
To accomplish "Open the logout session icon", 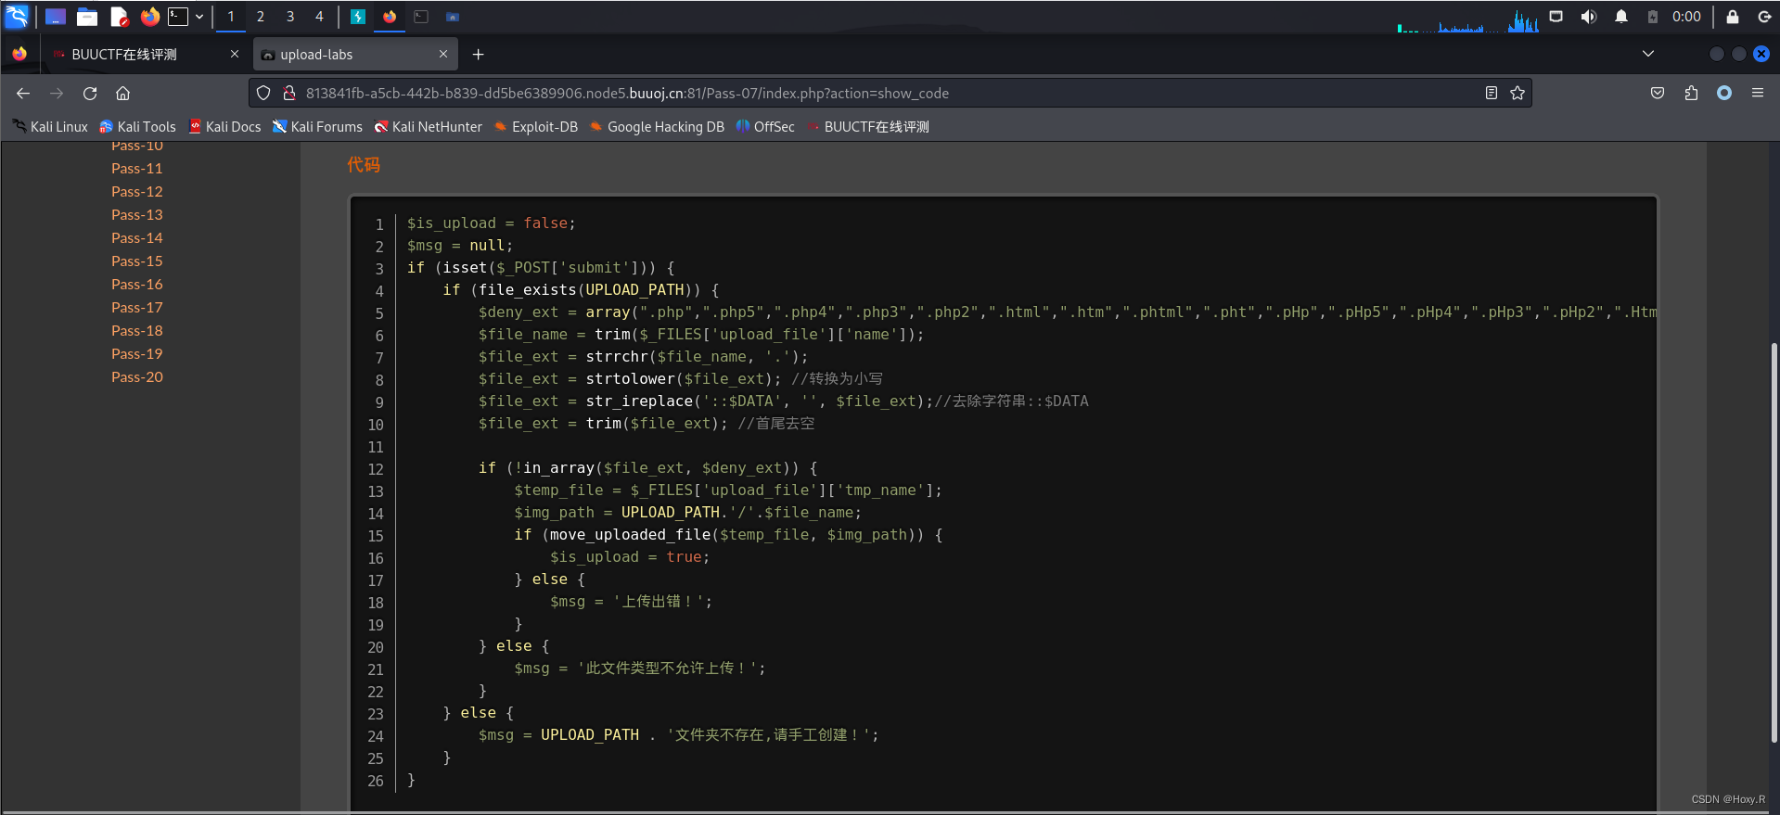I will pos(1764,17).
